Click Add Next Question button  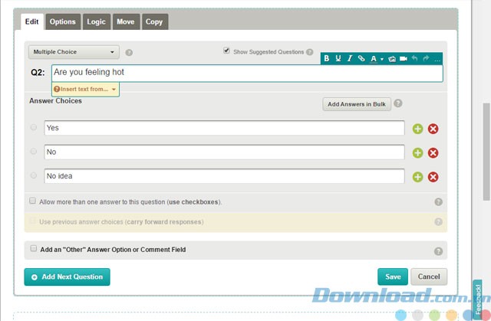[x=68, y=277]
